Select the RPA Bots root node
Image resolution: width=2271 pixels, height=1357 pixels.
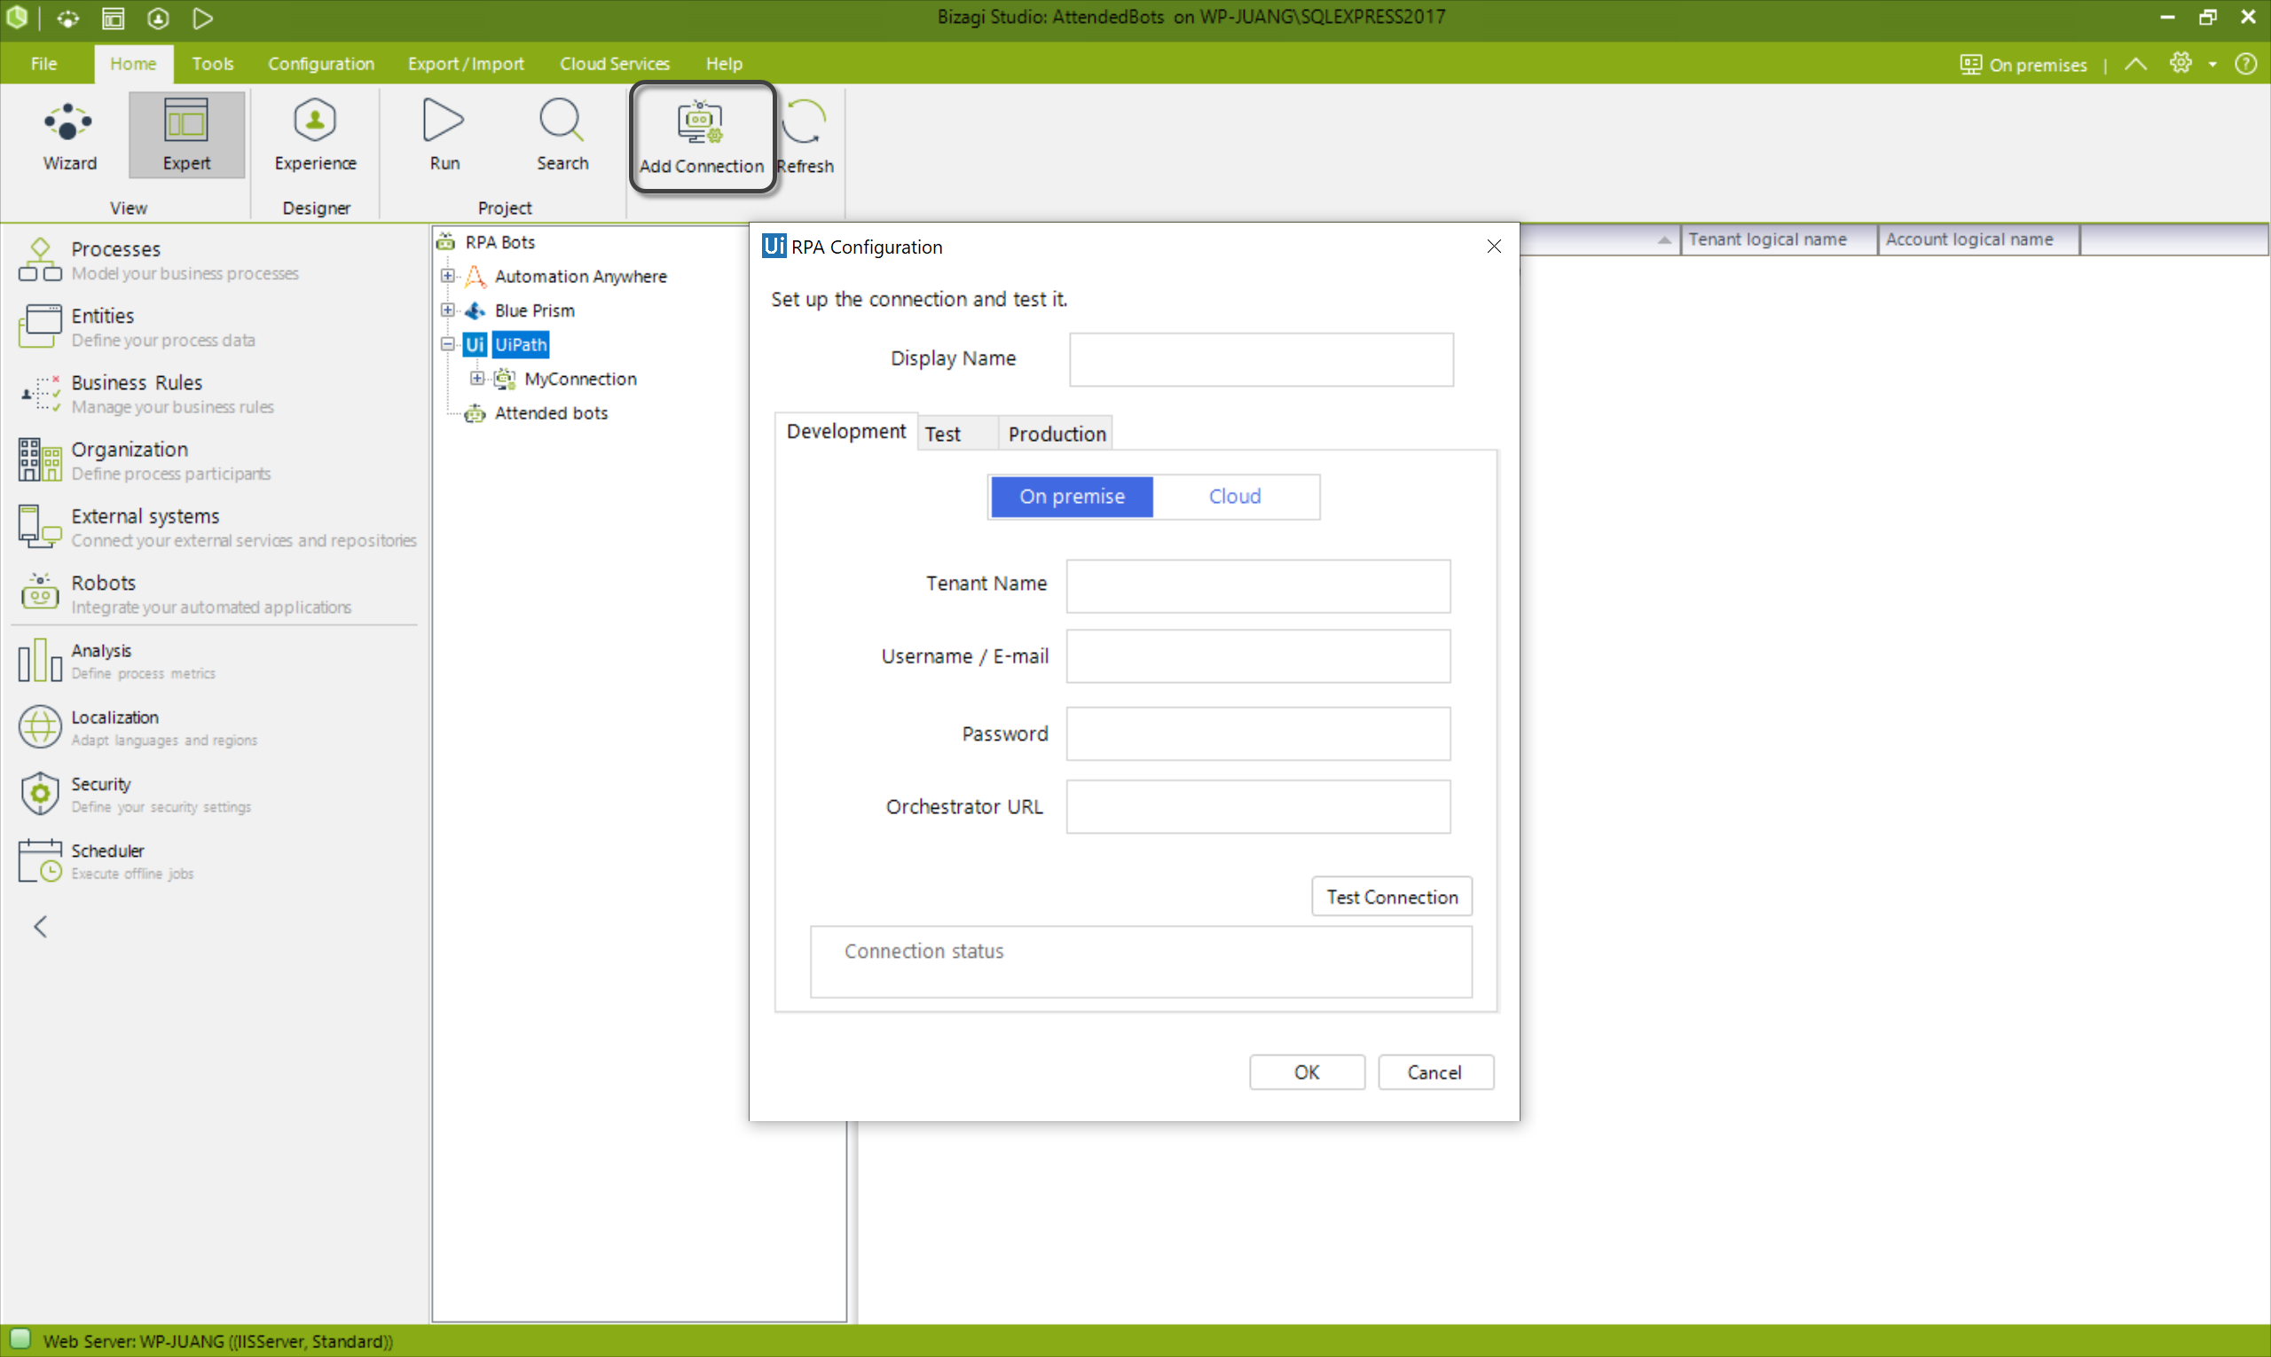(x=499, y=242)
